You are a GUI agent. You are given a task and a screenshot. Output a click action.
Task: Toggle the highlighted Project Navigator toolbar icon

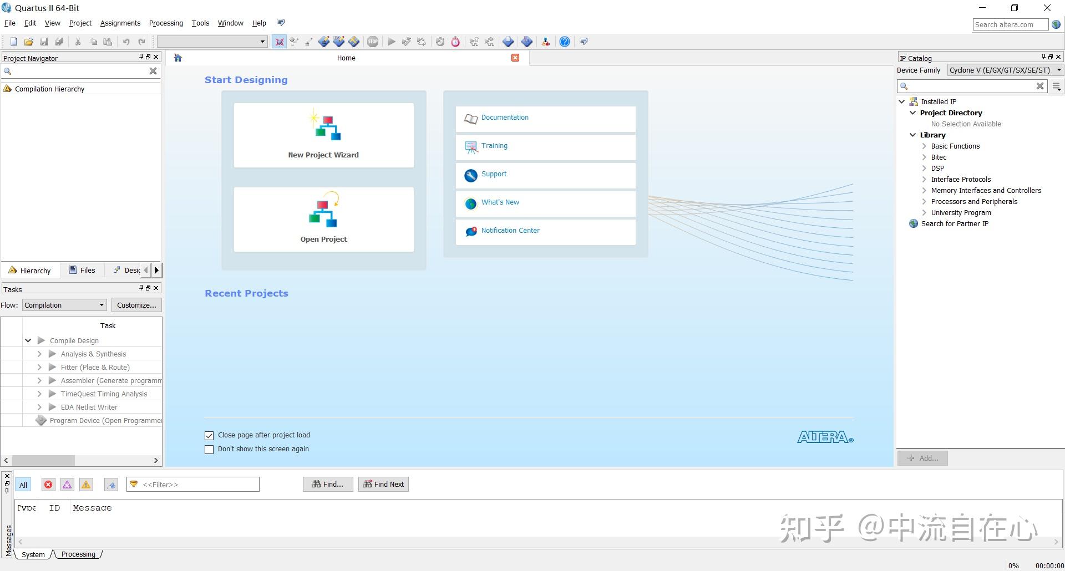279,42
